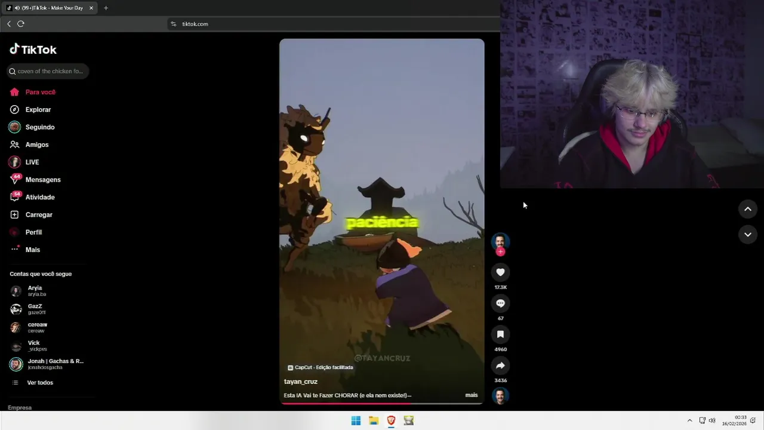Follow creator via red plus badge

(500, 252)
